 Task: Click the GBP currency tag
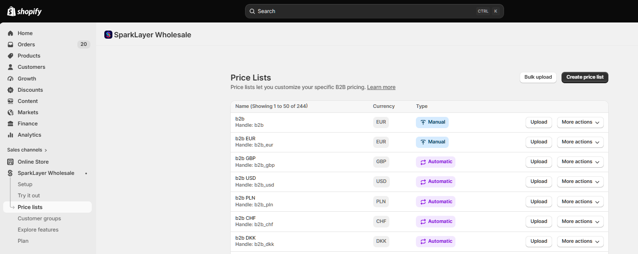381,162
